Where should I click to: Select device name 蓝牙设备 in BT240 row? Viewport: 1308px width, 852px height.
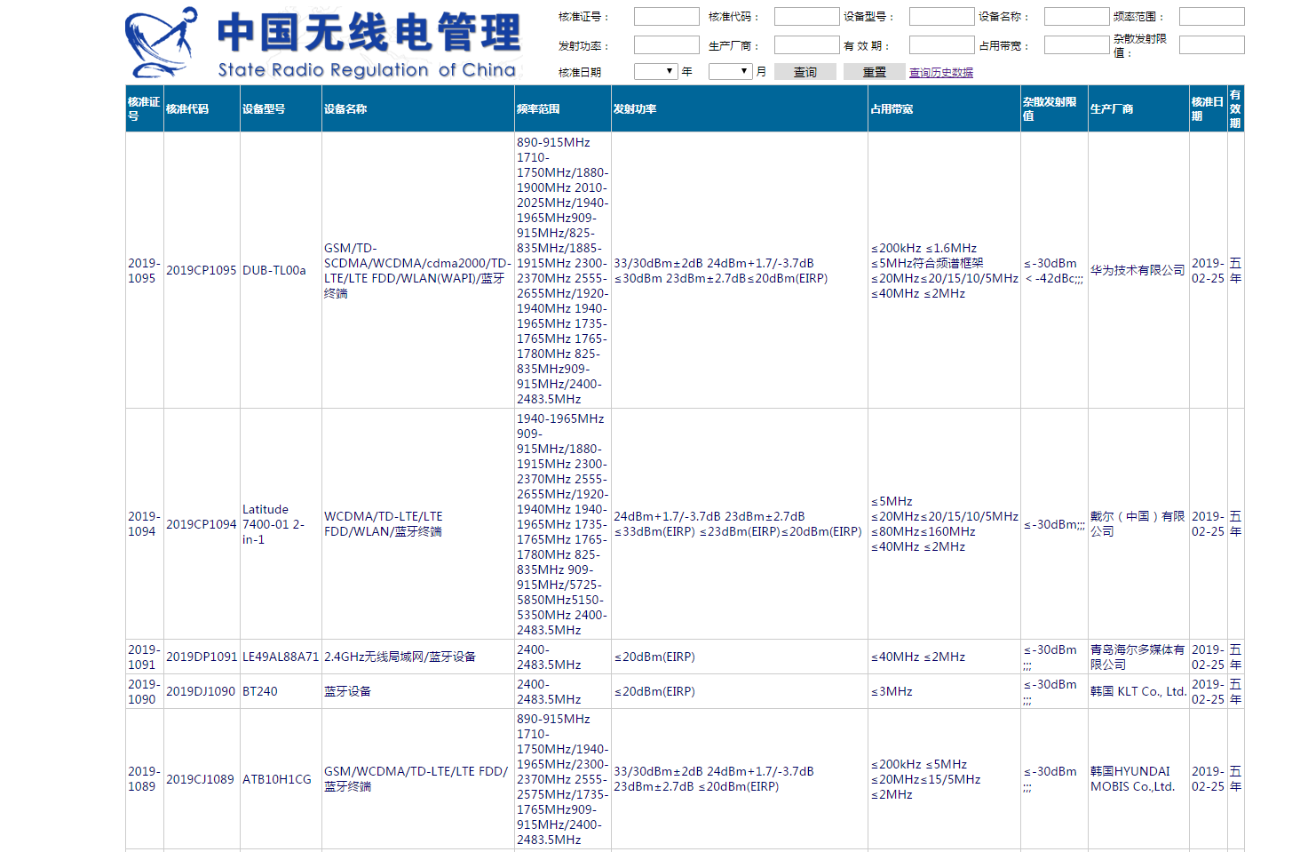pyautogui.click(x=347, y=691)
